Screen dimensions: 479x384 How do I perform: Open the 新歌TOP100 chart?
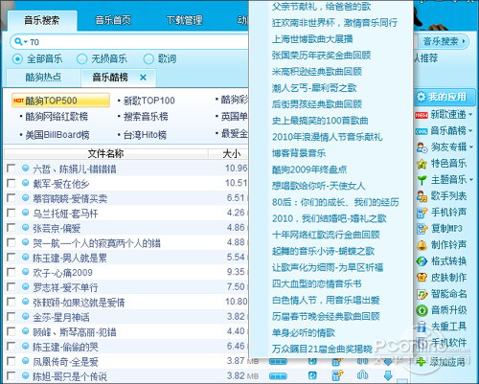(x=149, y=101)
